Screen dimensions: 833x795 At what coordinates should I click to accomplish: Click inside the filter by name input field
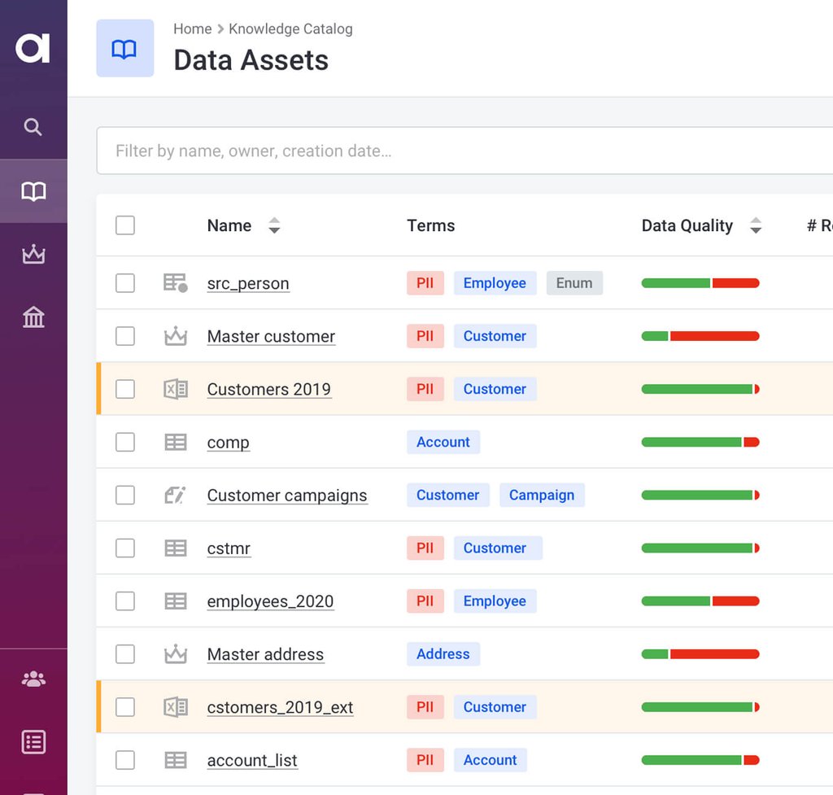coord(325,151)
